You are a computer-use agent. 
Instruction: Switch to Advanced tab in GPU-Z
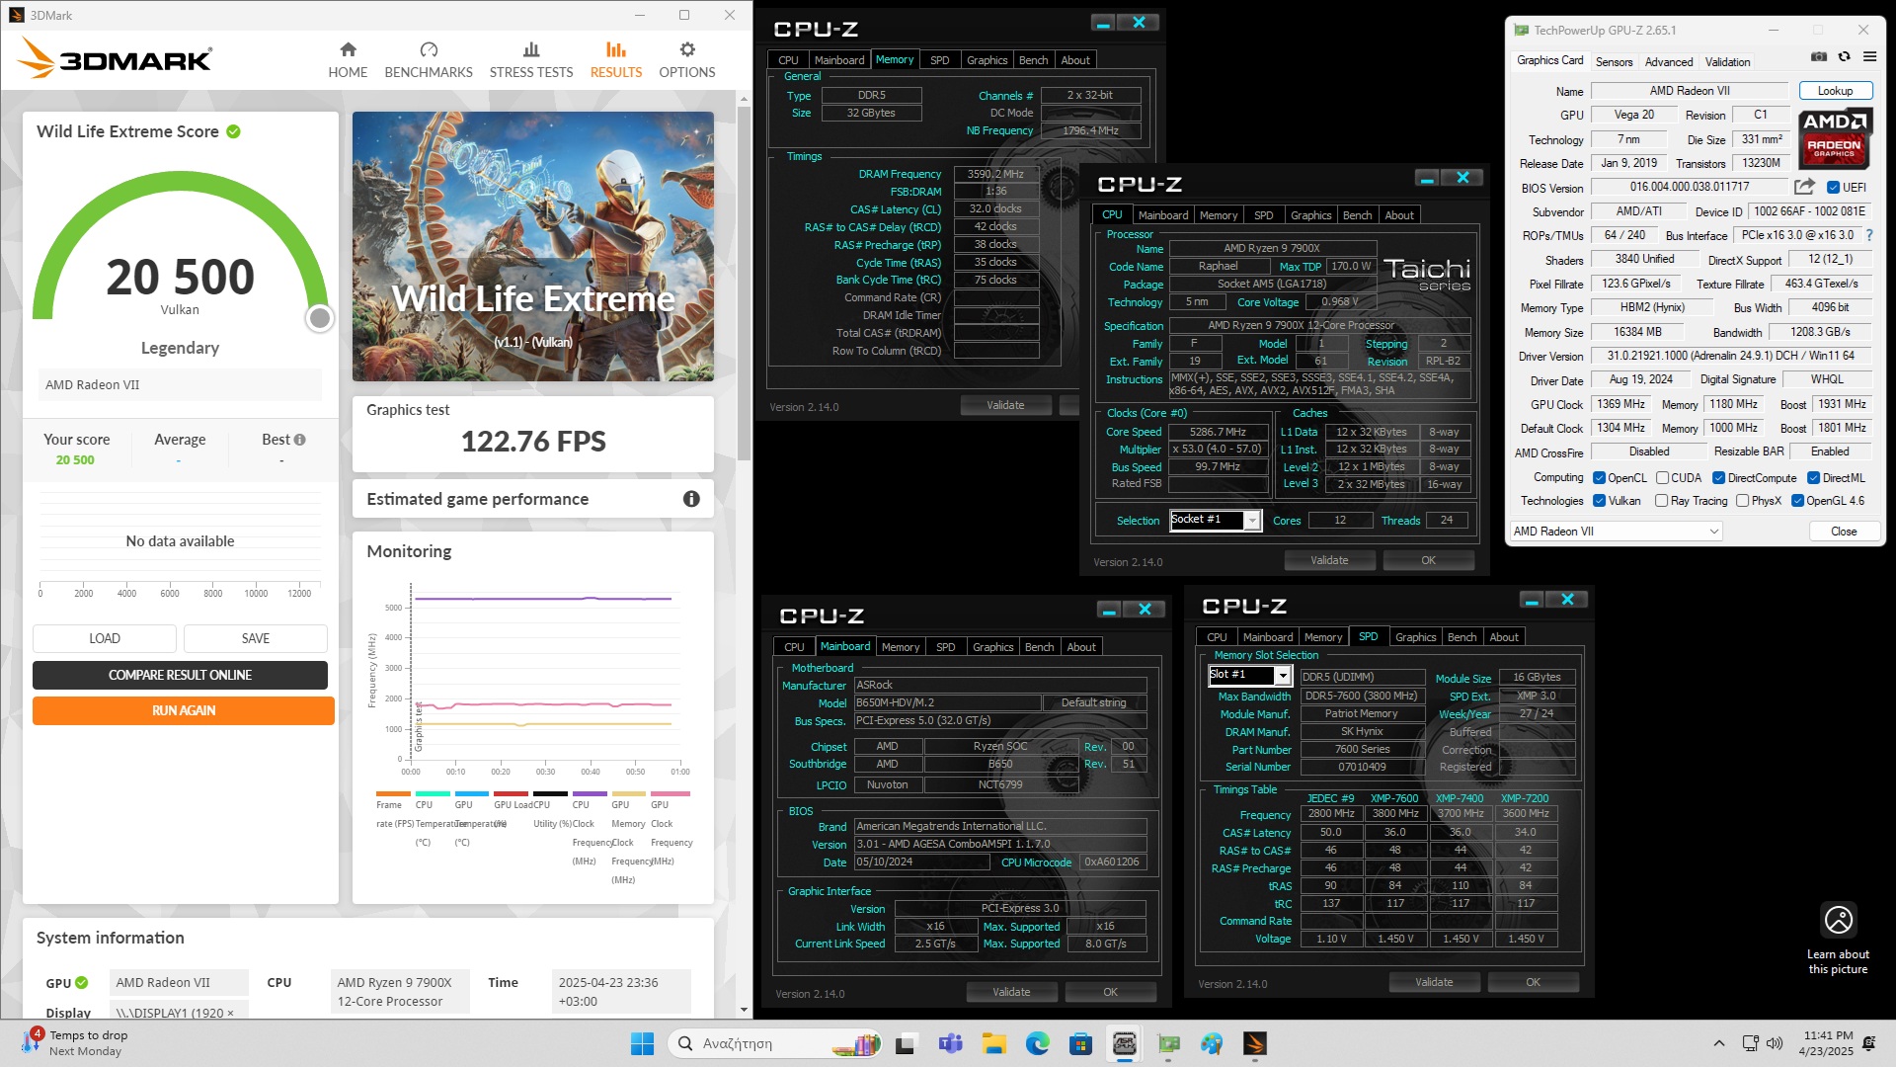pyautogui.click(x=1669, y=61)
